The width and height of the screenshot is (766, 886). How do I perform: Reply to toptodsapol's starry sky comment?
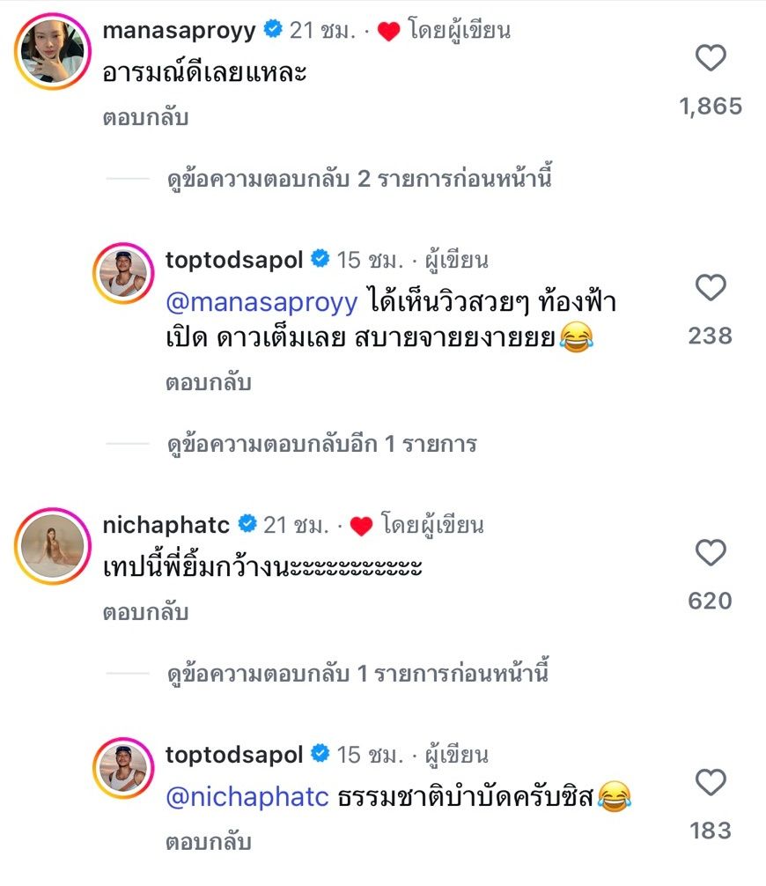208,383
